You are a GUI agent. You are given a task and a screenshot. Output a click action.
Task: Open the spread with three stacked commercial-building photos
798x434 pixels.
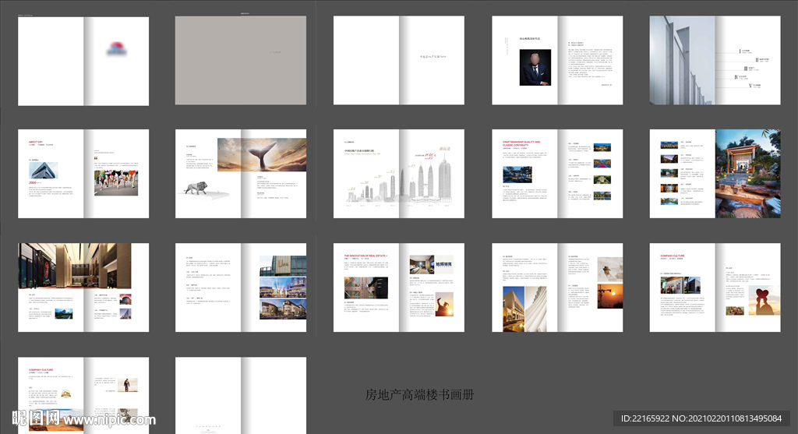pyautogui.click(x=241, y=288)
